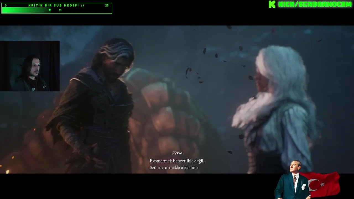
Task: Click the 'KRİTİK BİR SUB HEDEFİ :/' title
Action: tap(56, 5)
